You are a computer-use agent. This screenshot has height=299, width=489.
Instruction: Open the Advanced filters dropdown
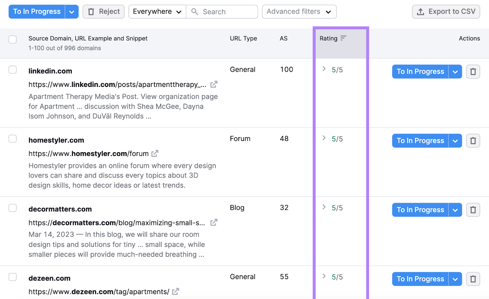(299, 11)
